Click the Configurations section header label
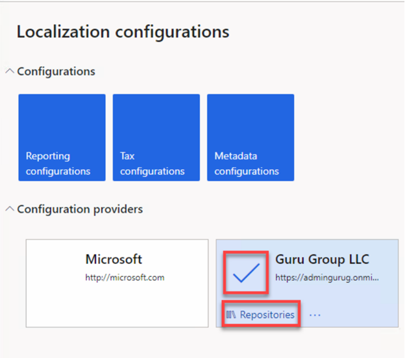Image resolution: width=405 pixels, height=358 pixels. (x=56, y=71)
